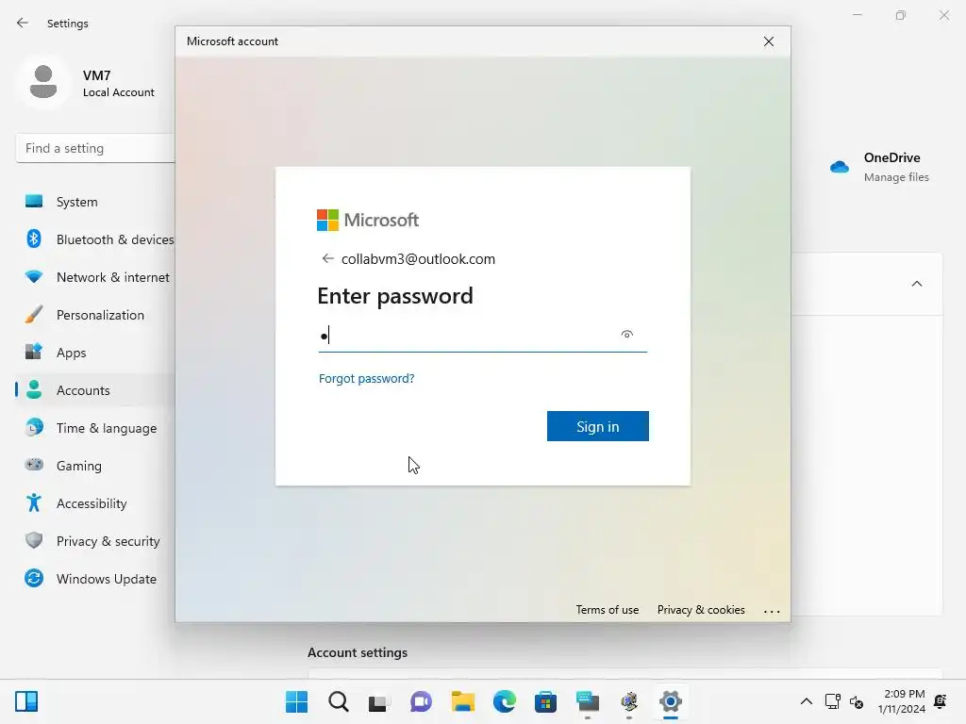This screenshot has width=966, height=724.
Task: Launch Microsoft Edge from taskbar
Action: click(505, 701)
